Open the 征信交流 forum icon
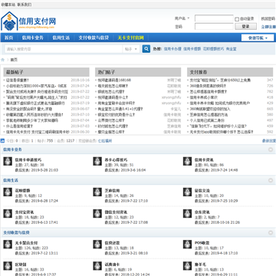Image resolution: width=276 pixels, height=276 pixels. tap(187, 192)
